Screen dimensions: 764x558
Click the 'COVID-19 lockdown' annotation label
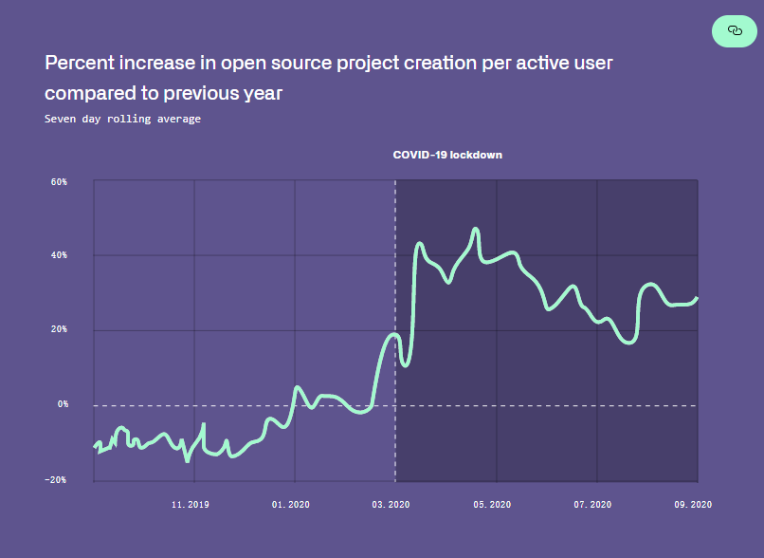pos(447,154)
